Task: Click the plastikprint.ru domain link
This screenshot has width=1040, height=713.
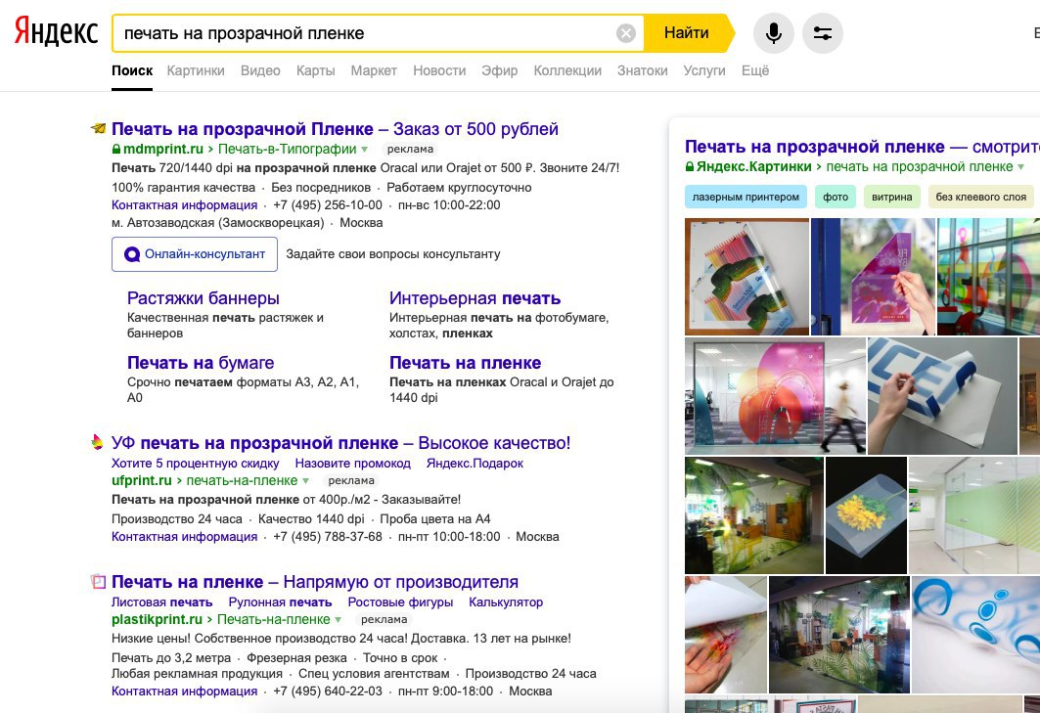Action: click(x=158, y=619)
